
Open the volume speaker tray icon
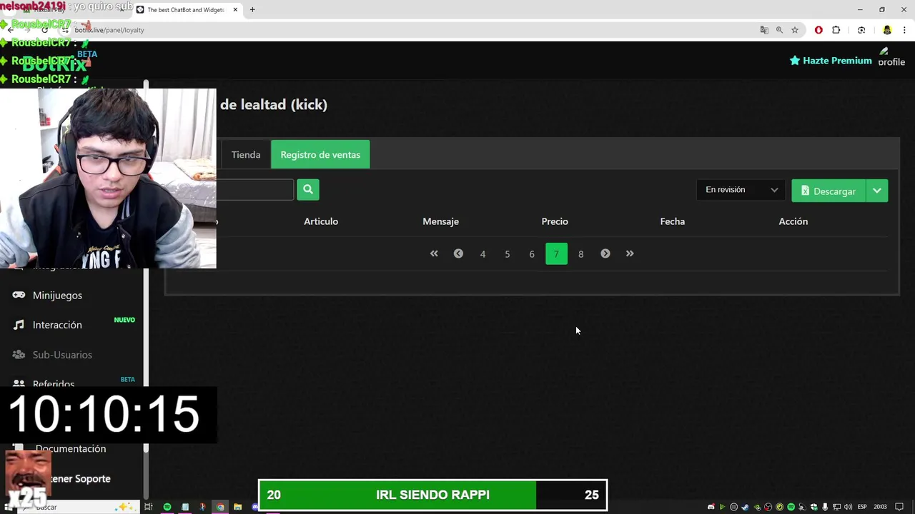pos(848,507)
